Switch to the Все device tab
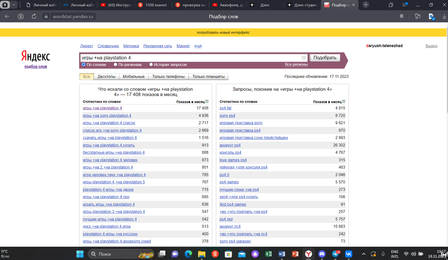The width and height of the screenshot is (448, 260). [87, 77]
